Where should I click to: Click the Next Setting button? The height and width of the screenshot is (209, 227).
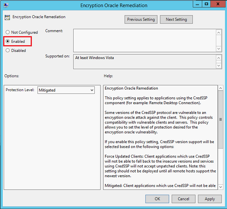[176, 19]
